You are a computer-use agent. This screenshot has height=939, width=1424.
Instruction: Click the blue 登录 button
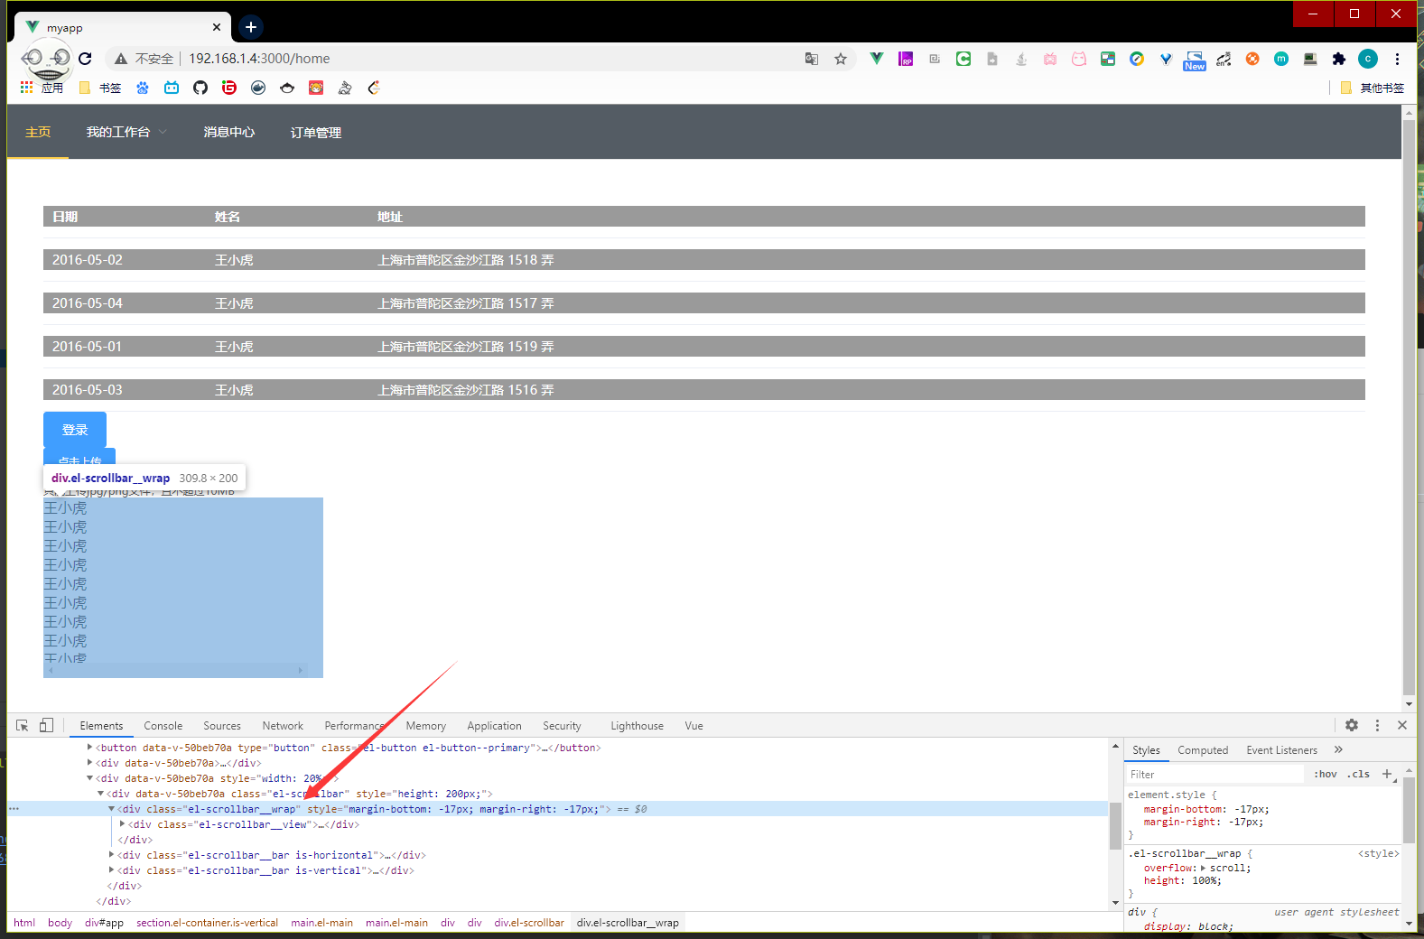(x=75, y=430)
